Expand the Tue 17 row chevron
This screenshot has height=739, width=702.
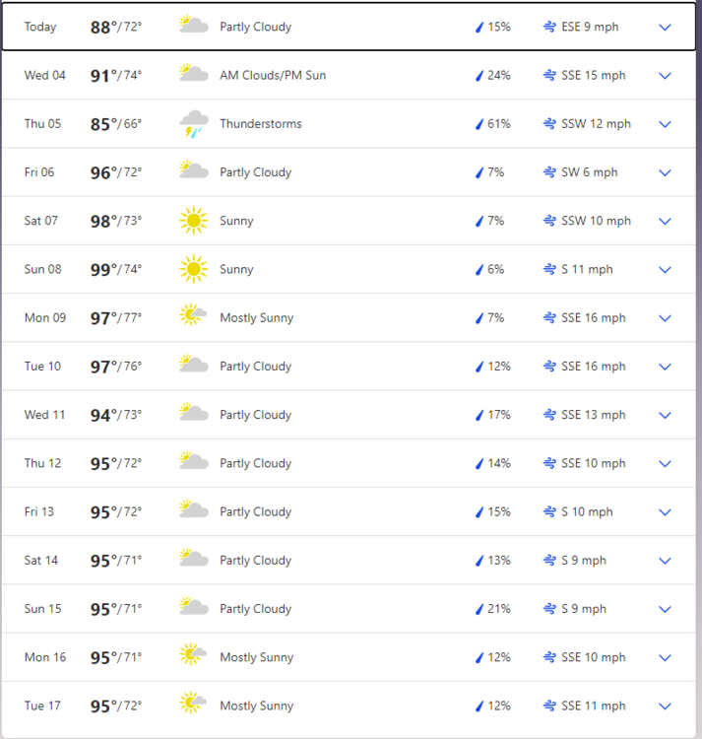pyautogui.click(x=665, y=706)
